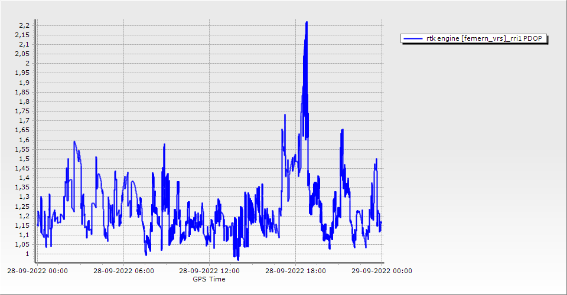Screen dimensions: 567x295
Task: Click the highest PDOP peak above 2,2
Action: pos(307,23)
